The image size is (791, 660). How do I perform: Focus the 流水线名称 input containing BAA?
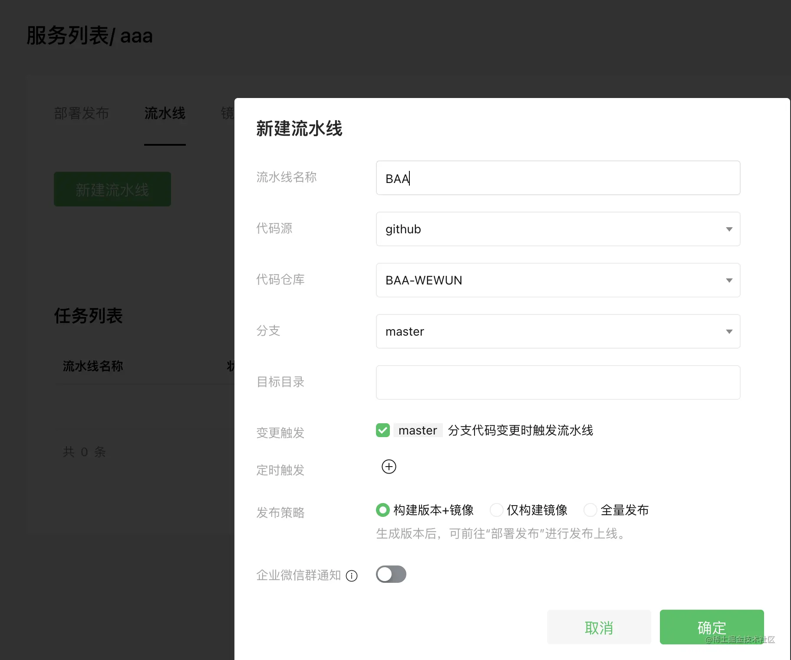[558, 178]
